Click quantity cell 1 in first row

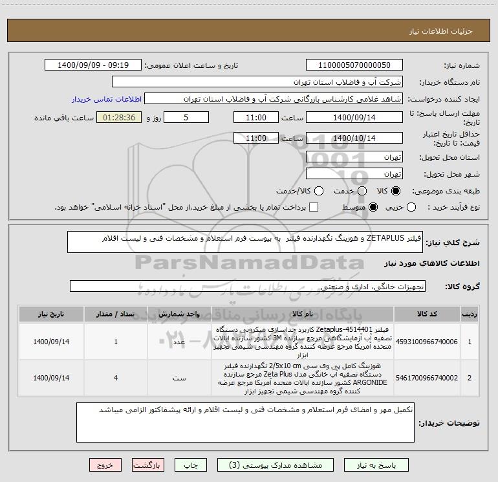(x=116, y=342)
